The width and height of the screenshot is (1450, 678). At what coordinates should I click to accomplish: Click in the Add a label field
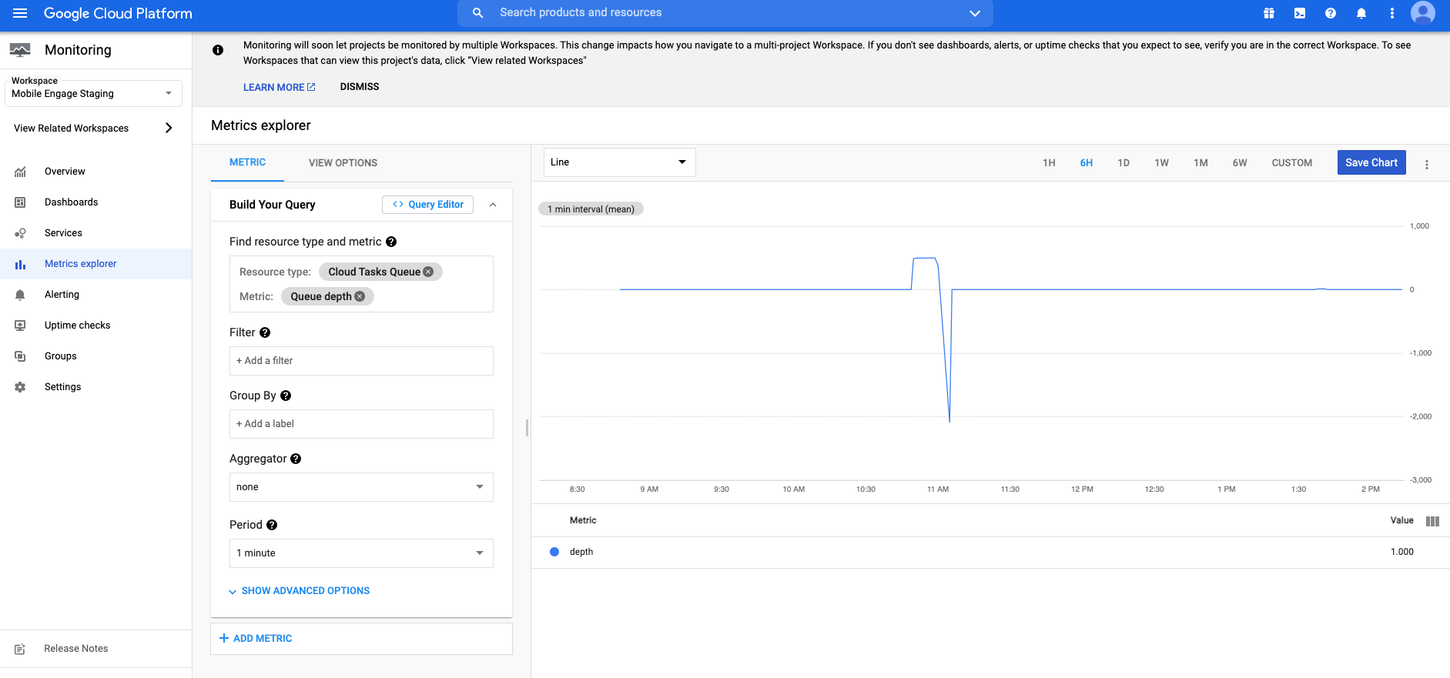point(361,424)
